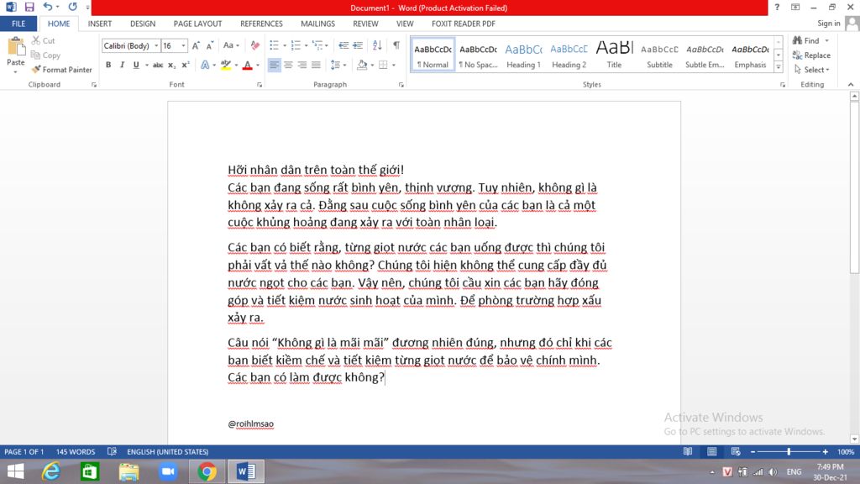Click the Find button
The width and height of the screenshot is (860, 484).
pos(806,40)
